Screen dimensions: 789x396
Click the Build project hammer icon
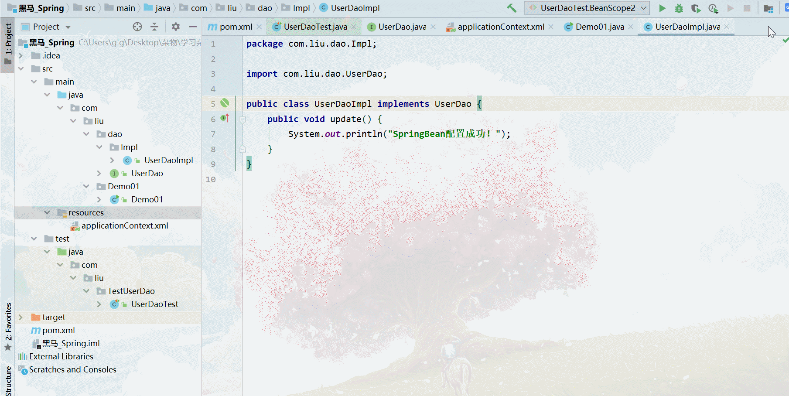tap(512, 8)
